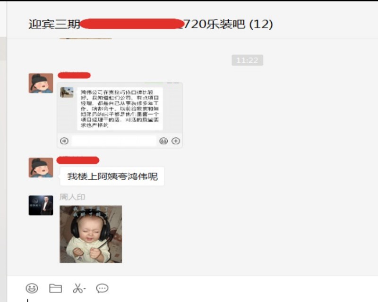
Task: Click the smiley icon inside shared screenshot
Action: click(x=163, y=141)
